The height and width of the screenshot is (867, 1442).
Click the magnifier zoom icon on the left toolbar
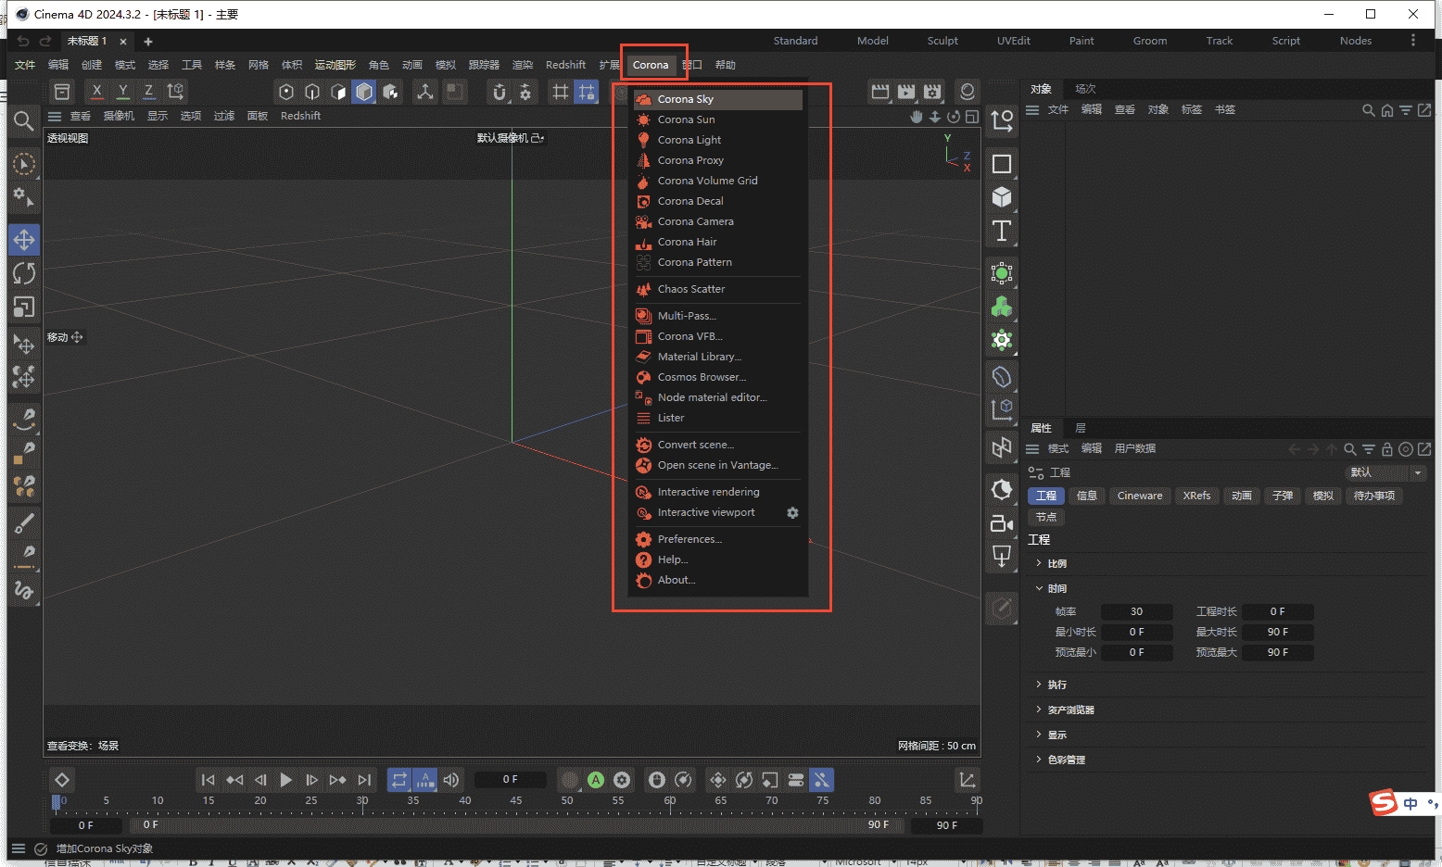click(x=24, y=121)
